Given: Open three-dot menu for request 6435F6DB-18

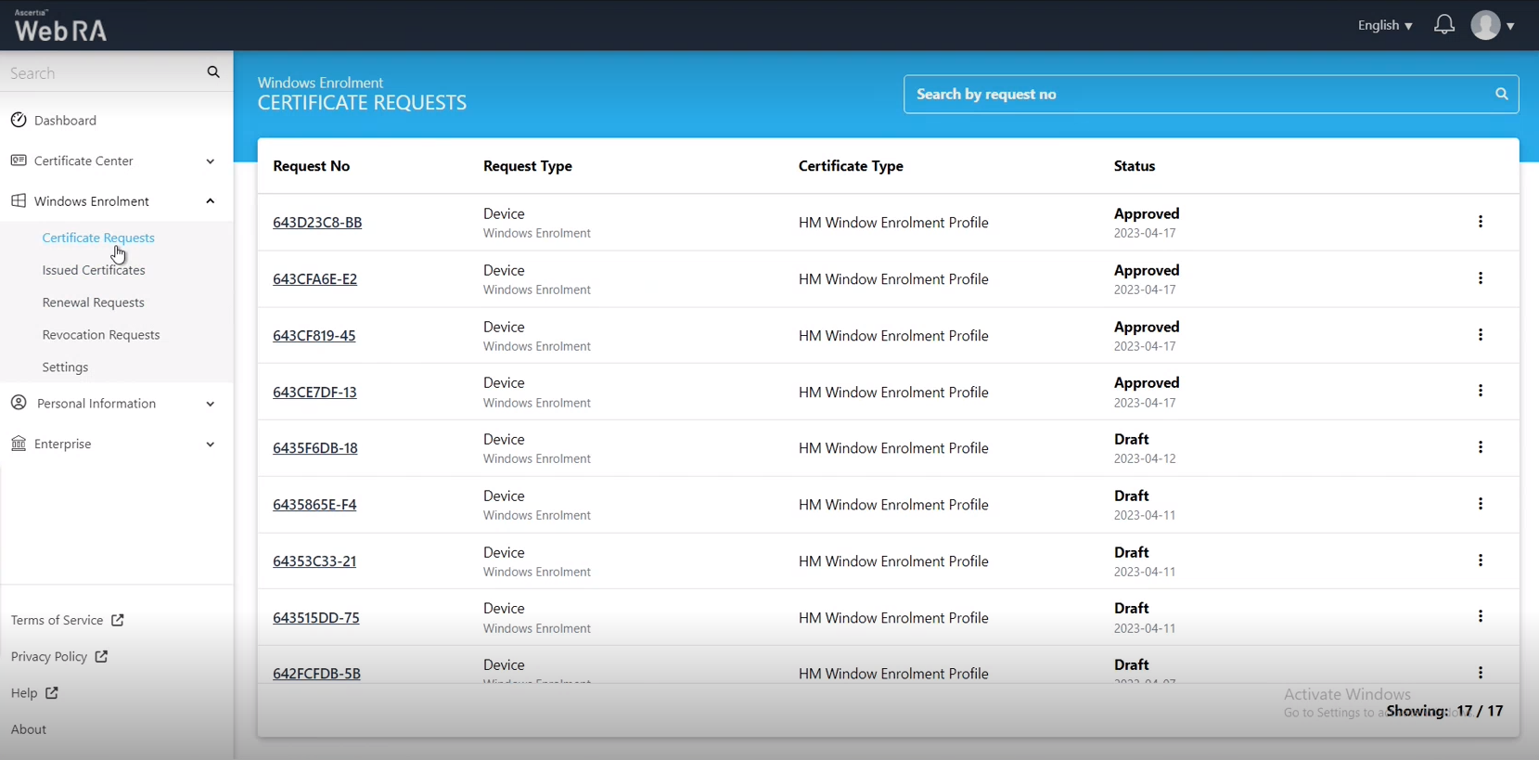Looking at the screenshot, I should [1480, 447].
